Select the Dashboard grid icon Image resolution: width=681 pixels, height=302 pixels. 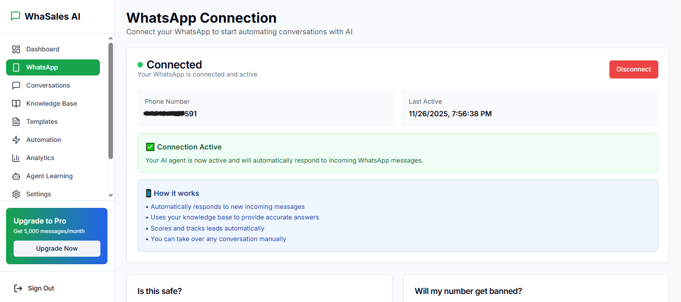point(16,49)
